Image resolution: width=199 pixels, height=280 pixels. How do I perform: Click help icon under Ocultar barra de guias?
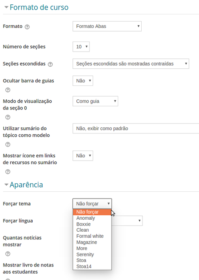point(8,90)
